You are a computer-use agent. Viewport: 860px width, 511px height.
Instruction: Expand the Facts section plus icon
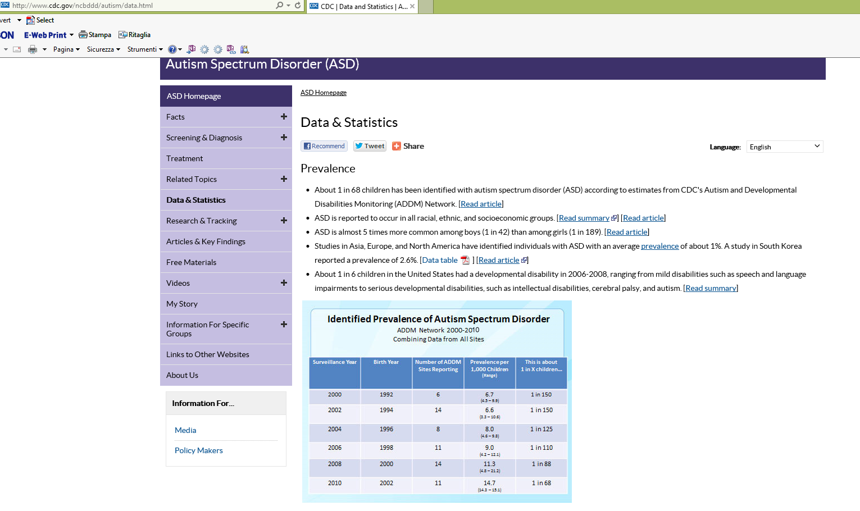point(284,117)
